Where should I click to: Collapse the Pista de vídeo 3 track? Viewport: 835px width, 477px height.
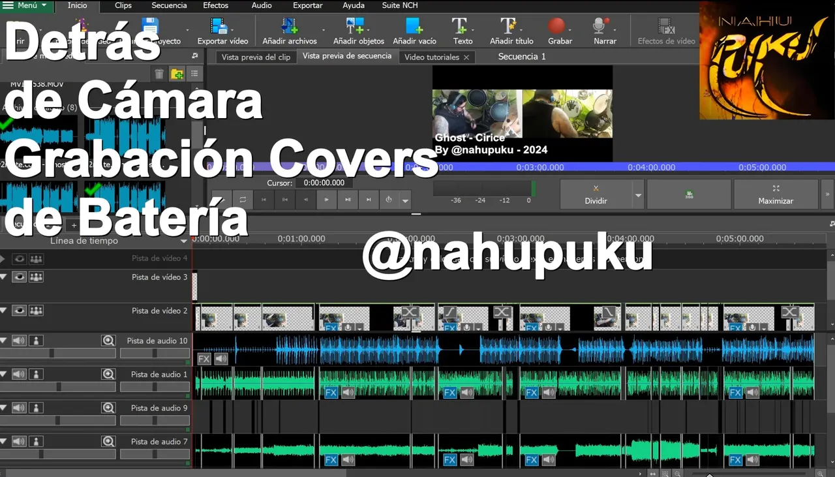pos(3,277)
